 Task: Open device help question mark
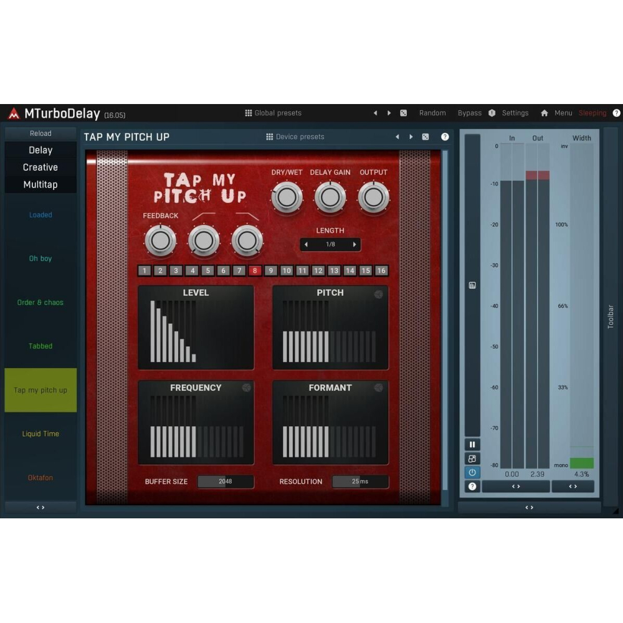coord(445,136)
